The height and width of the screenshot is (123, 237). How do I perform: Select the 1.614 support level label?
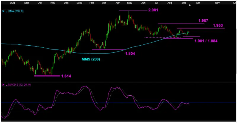pyautogui.click(x=66, y=76)
